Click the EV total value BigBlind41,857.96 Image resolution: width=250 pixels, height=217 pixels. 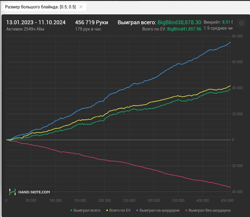click(x=184, y=29)
